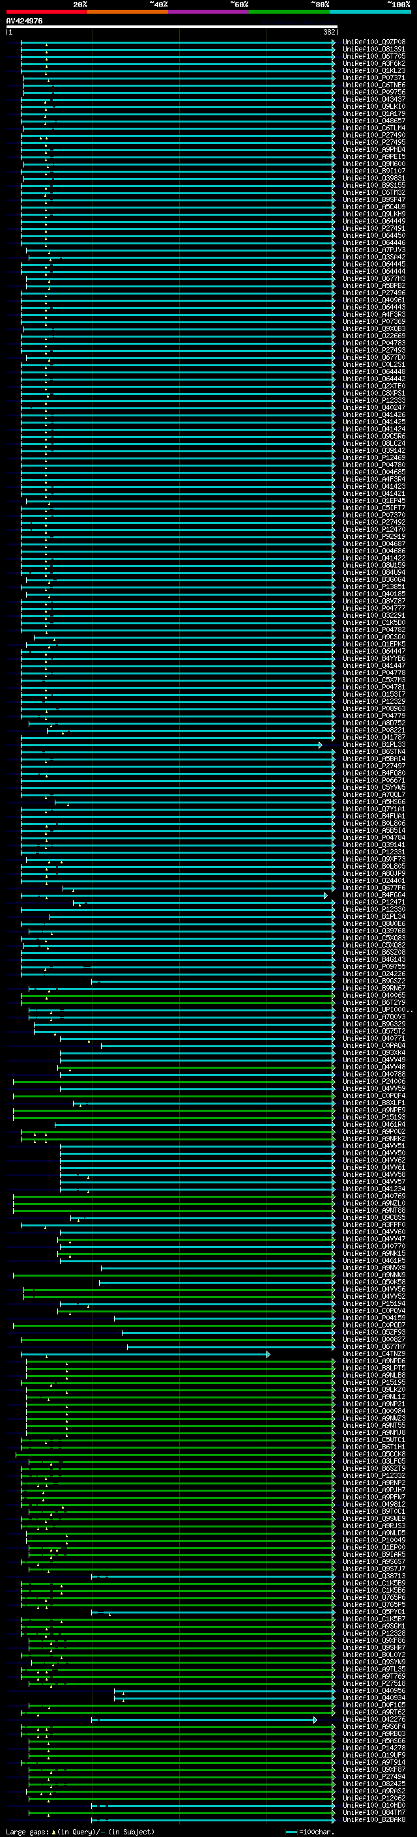This screenshot has height=1837, width=417.
Task: Click the UniRef100_Q9ZP08 alignment bar
Action: 179,42
